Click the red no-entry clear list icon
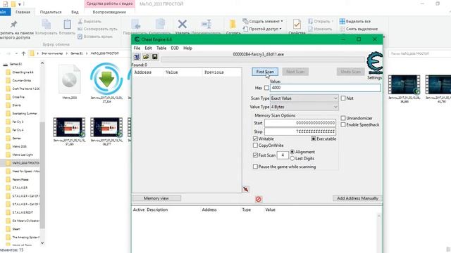The width and height of the screenshot is (451, 253). [x=259, y=199]
